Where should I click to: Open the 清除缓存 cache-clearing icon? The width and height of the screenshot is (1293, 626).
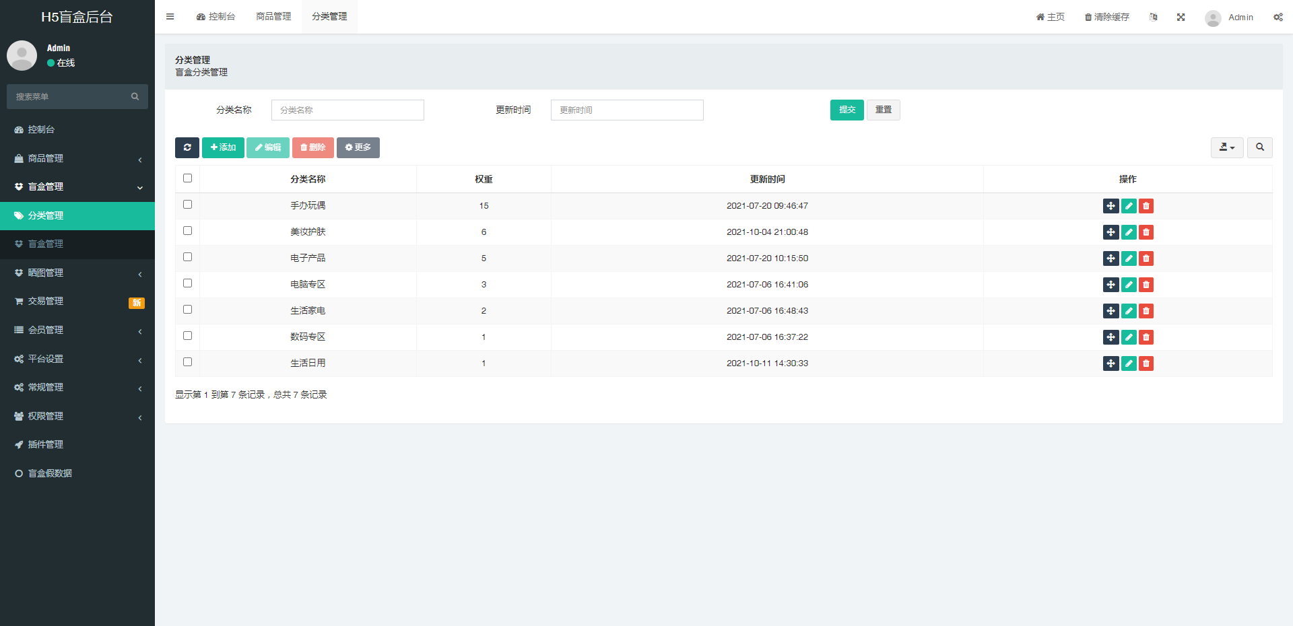(1106, 17)
